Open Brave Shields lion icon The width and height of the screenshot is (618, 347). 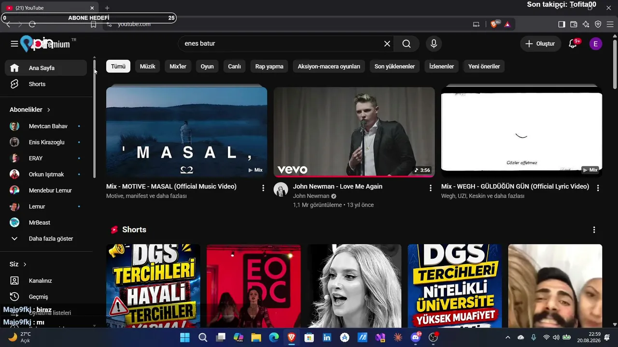(x=494, y=24)
